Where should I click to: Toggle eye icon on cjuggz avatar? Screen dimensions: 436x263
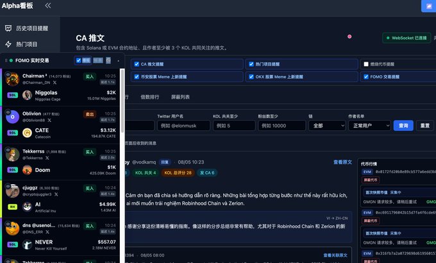tap(8, 186)
